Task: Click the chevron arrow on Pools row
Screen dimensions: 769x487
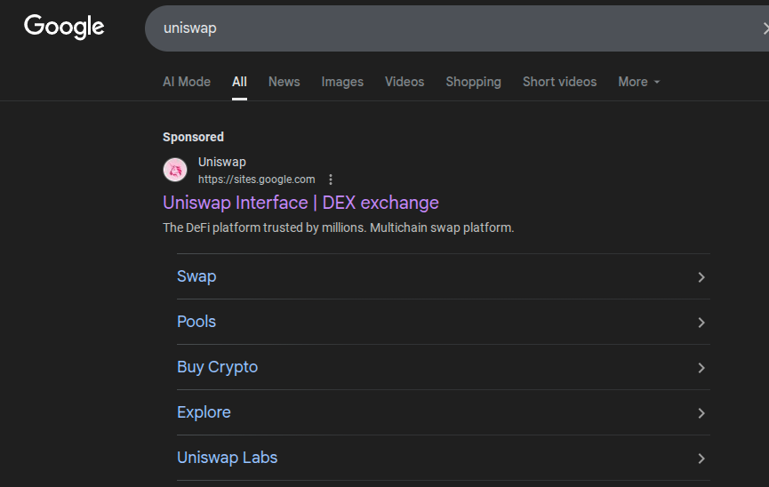Action: [x=701, y=323]
